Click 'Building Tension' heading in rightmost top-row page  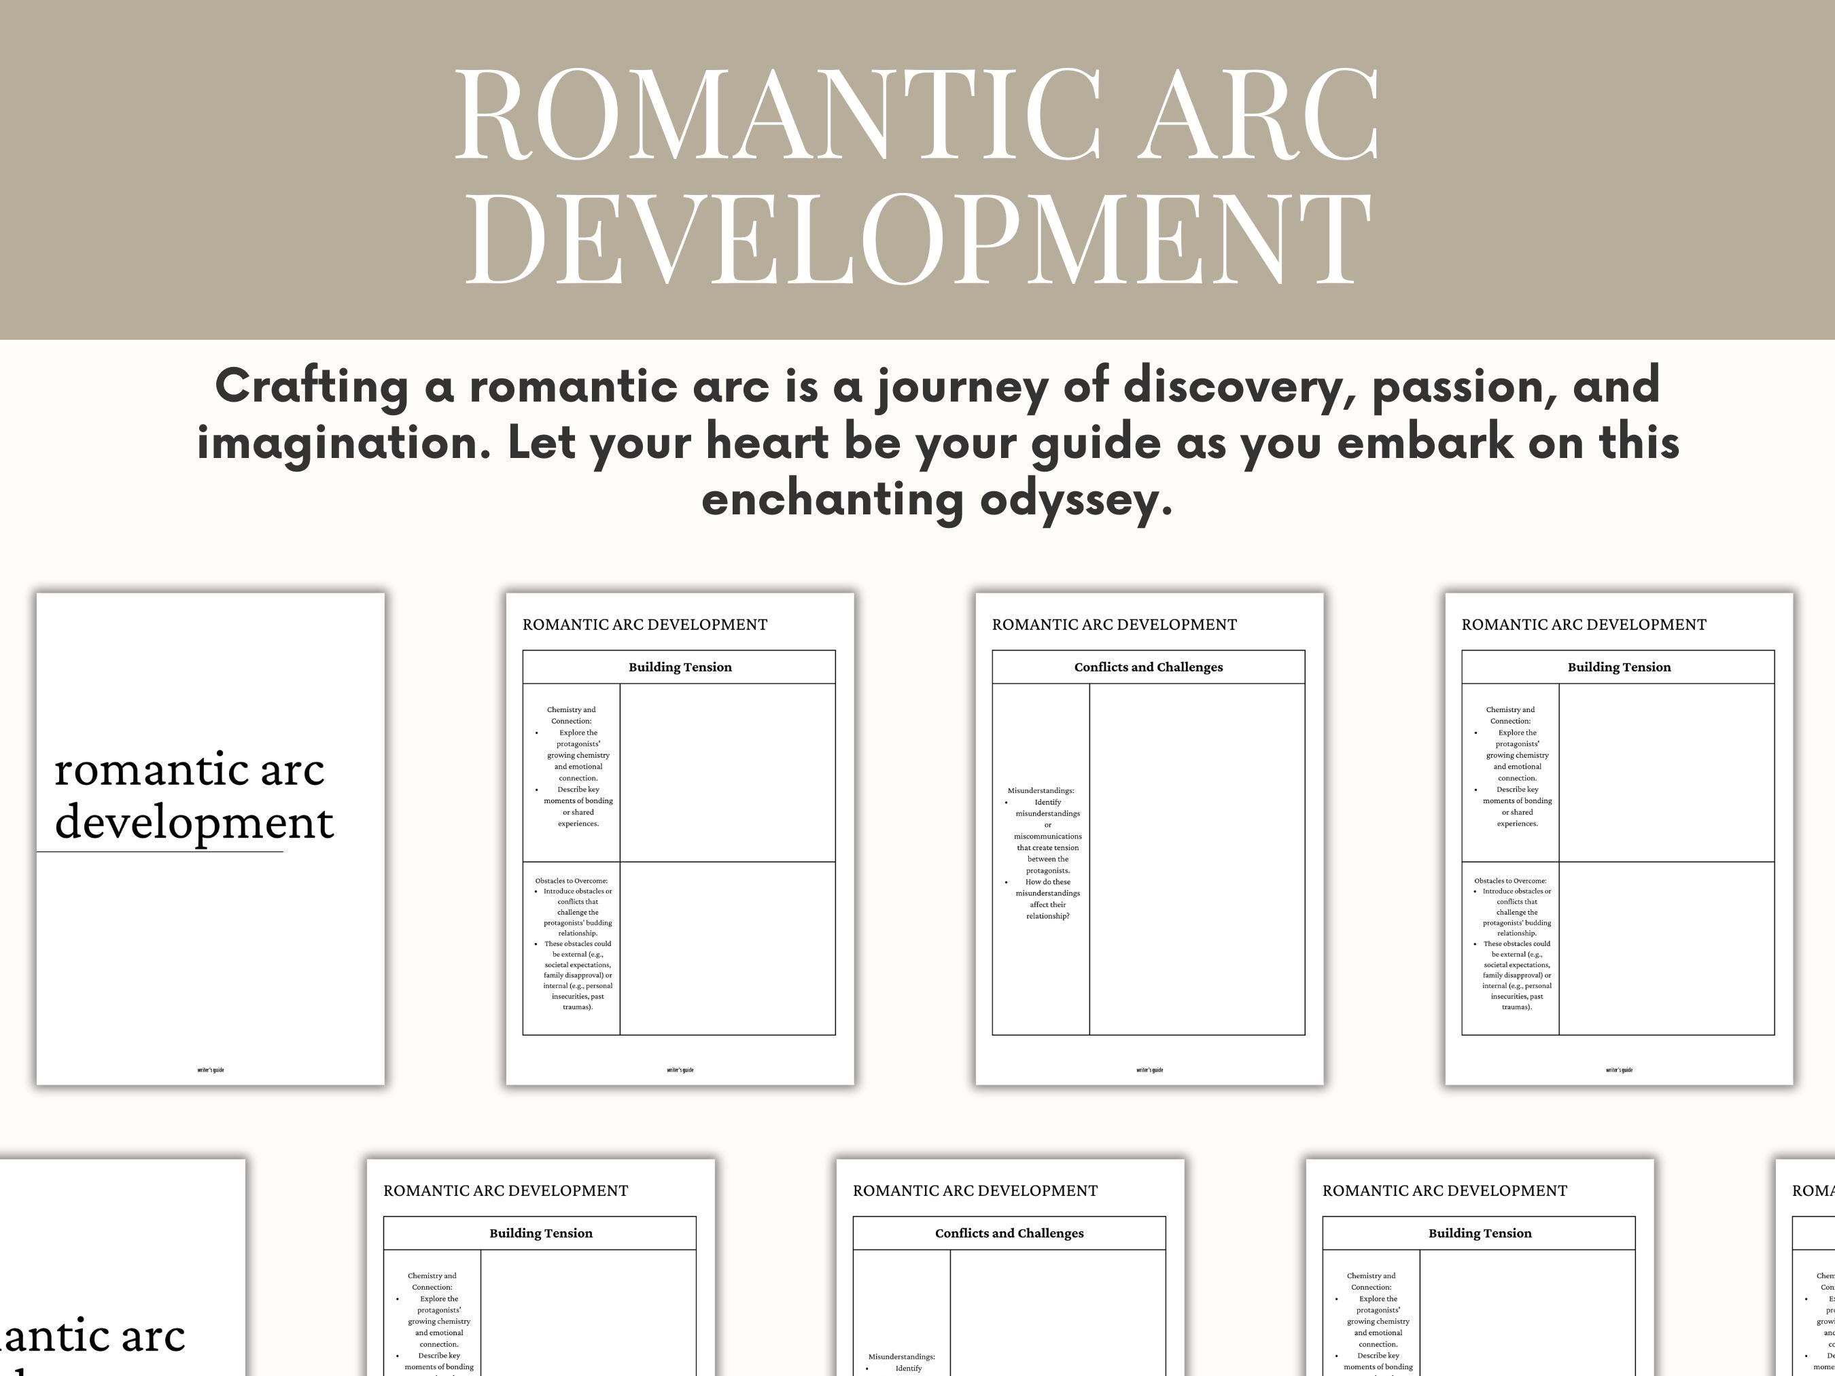pyautogui.click(x=1618, y=667)
